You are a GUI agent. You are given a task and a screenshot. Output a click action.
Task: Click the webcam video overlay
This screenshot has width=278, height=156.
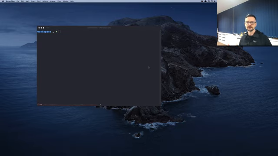click(248, 23)
